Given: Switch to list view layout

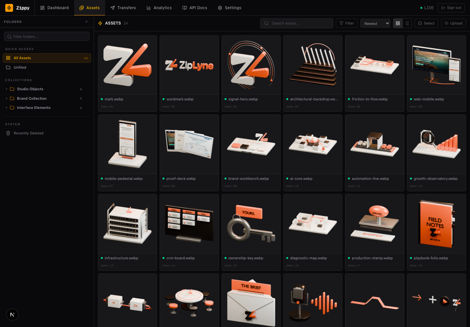Looking at the screenshot, I should tap(407, 23).
